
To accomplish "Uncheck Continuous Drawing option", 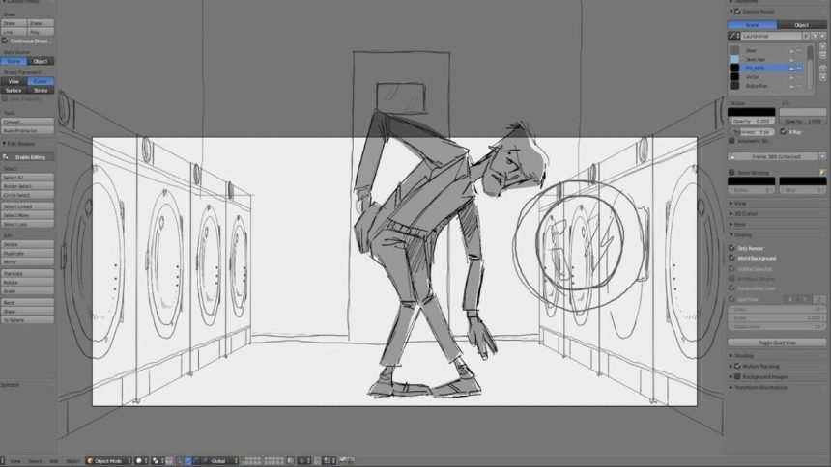I will pos(5,41).
